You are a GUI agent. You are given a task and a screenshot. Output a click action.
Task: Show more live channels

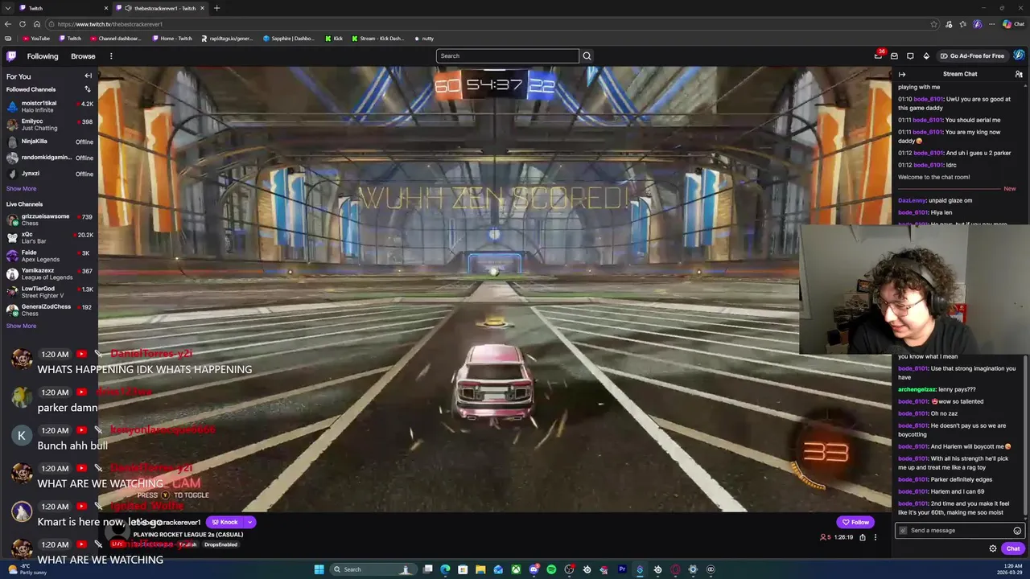[21, 326]
